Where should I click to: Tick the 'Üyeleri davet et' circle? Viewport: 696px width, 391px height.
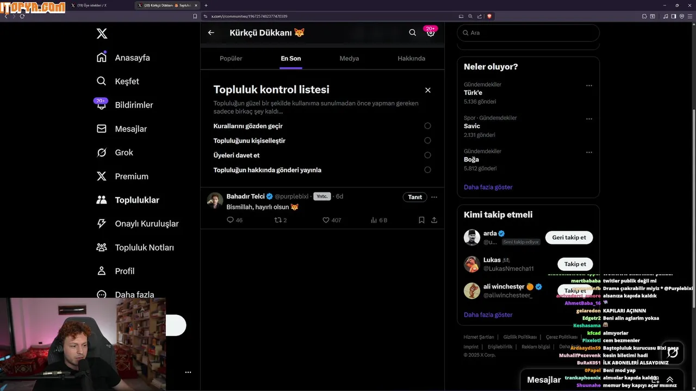coord(427,155)
